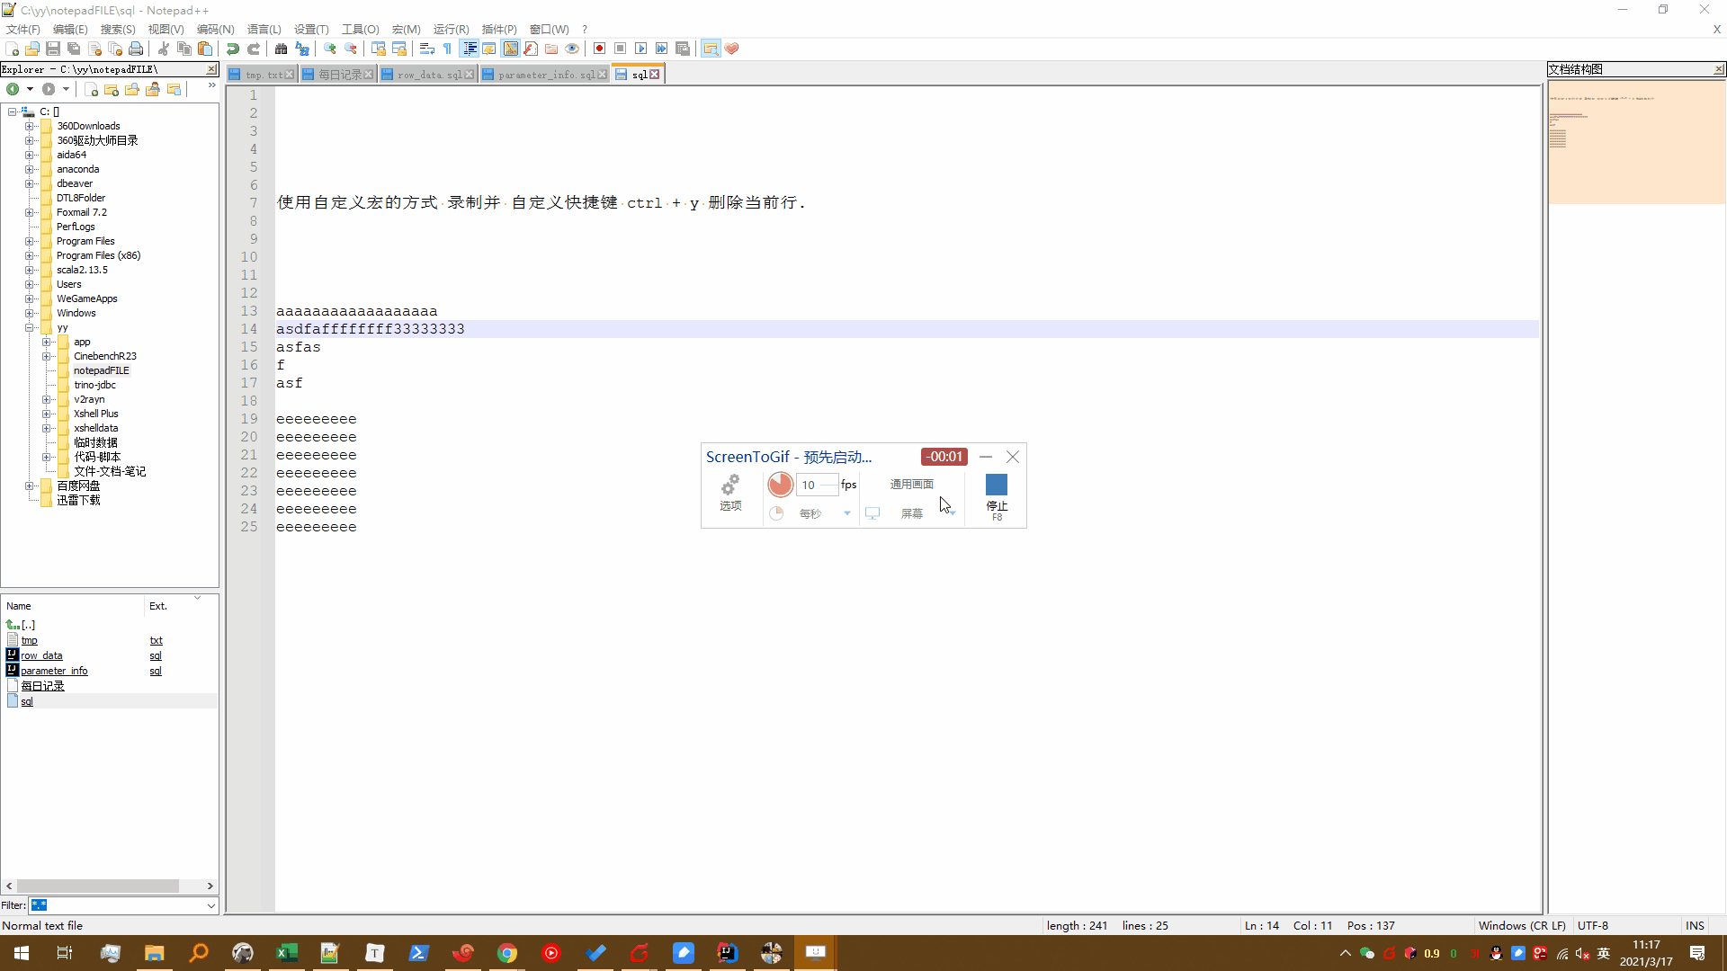Undo the last edit via the toolbar arrow
Screen dimensions: 1727x971
232,49
